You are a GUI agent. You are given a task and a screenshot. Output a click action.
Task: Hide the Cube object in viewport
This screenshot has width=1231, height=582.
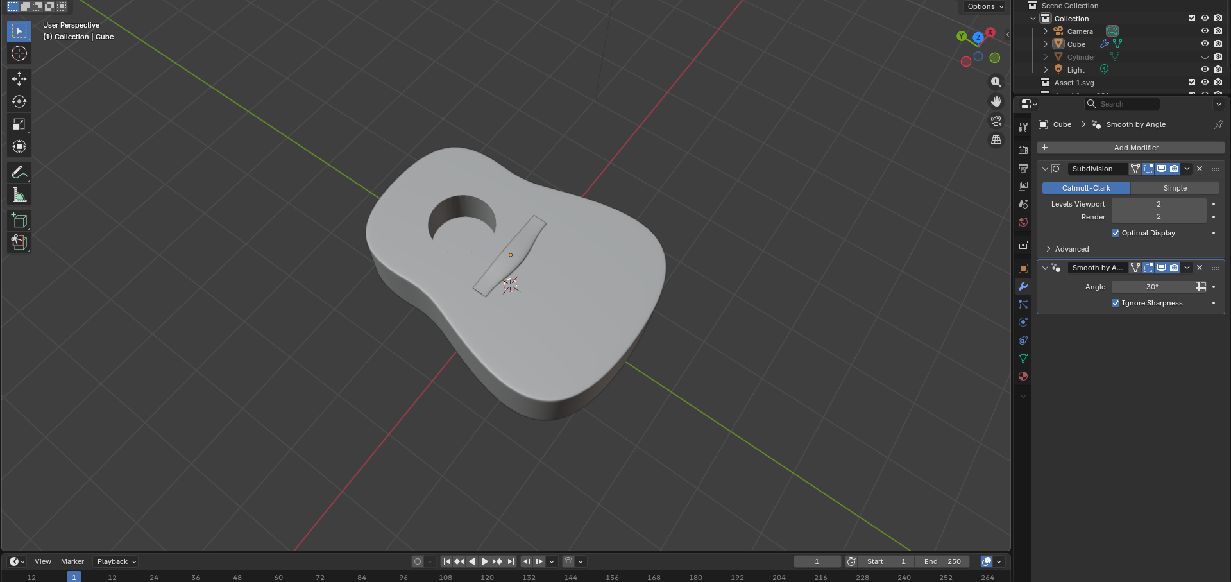[x=1205, y=44]
